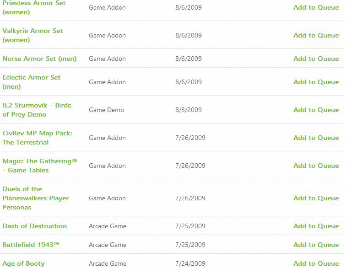Viewport: 346px width, 268px height.
Task: Add Battlefield 1943 to queue
Action: tap(316, 245)
